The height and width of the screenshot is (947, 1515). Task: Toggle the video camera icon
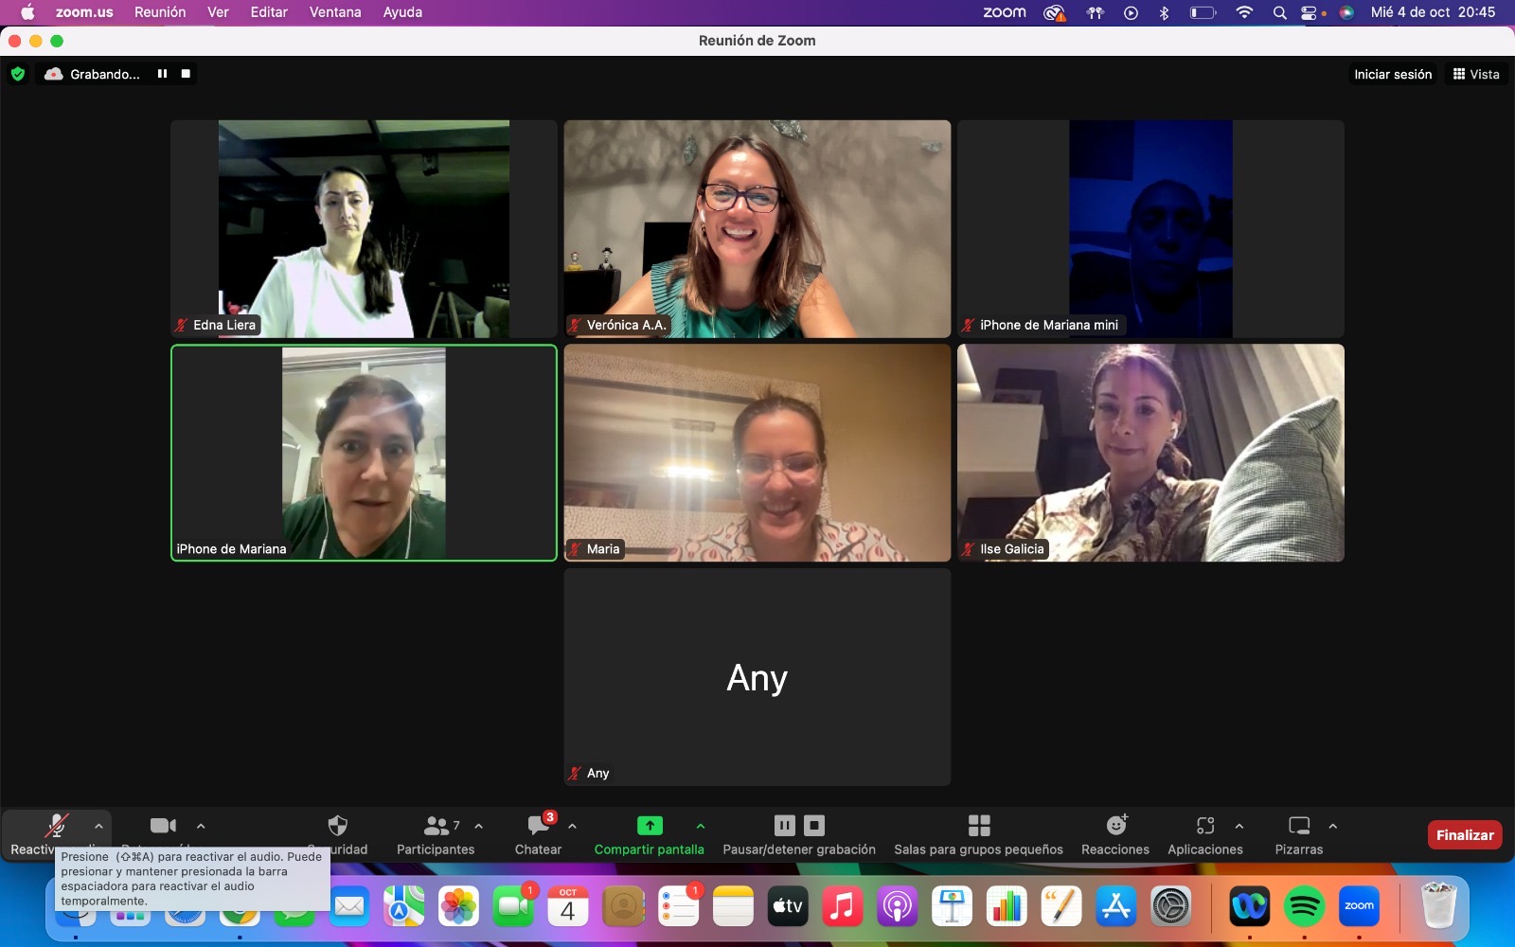[163, 826]
